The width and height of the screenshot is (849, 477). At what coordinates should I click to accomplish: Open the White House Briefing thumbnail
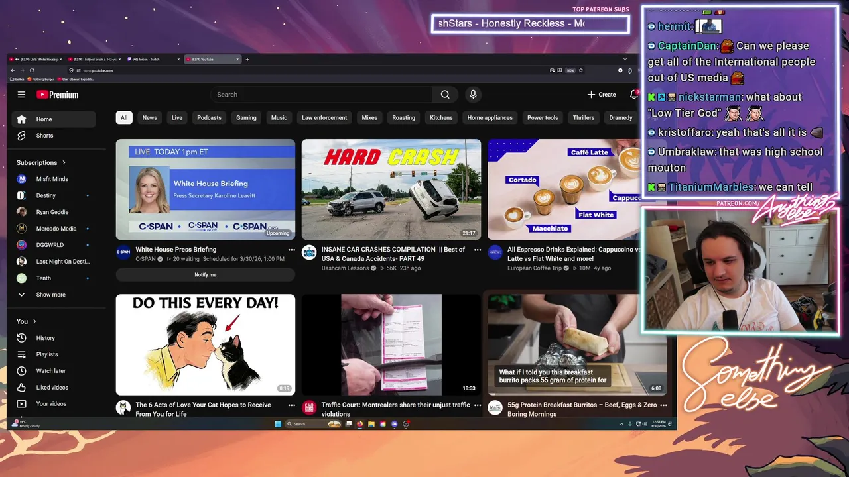(206, 189)
